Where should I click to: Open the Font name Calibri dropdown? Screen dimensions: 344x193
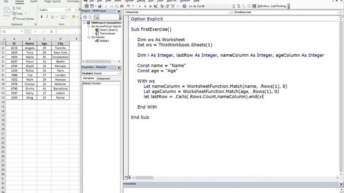pos(65,10)
